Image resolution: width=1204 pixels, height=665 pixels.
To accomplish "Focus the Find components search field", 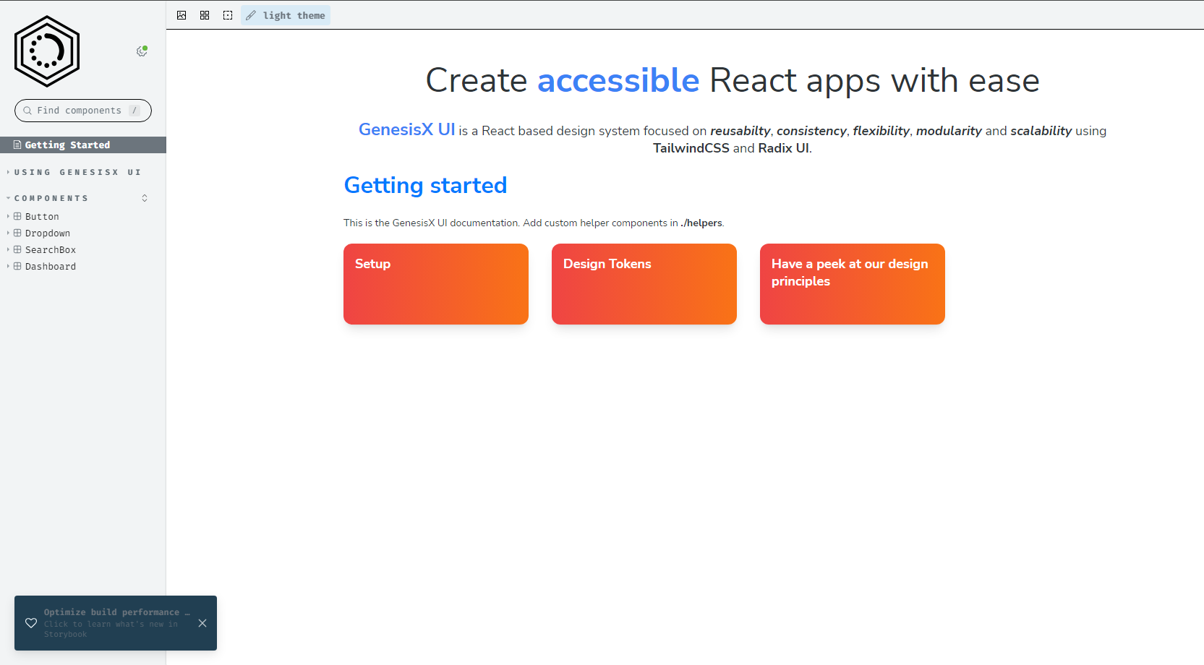I will (x=83, y=111).
